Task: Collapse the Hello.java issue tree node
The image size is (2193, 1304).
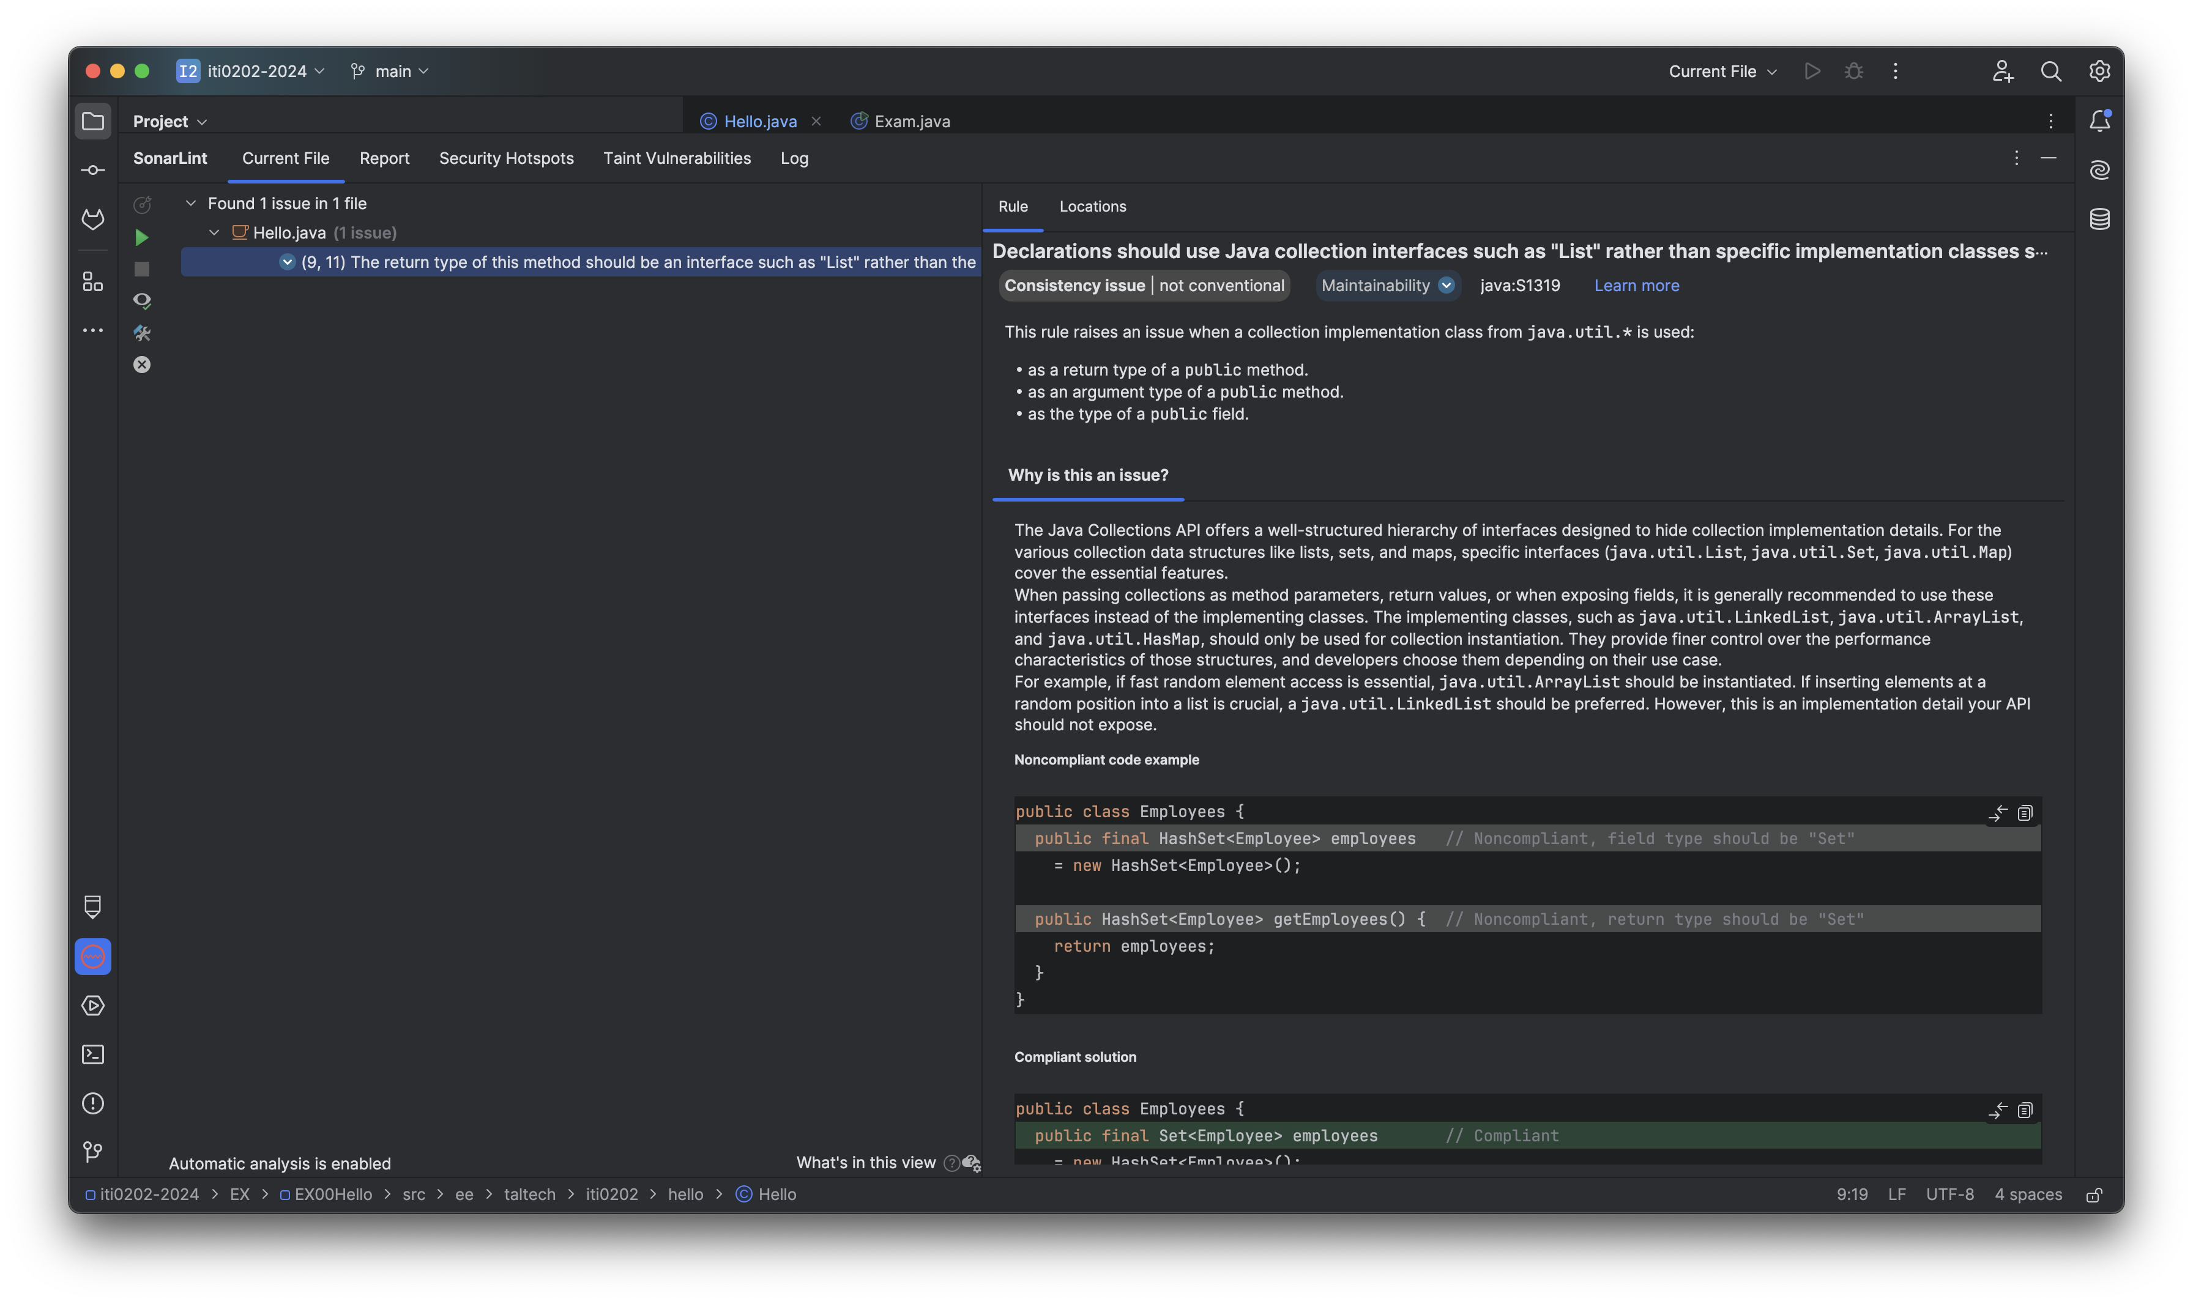Action: pos(214,233)
